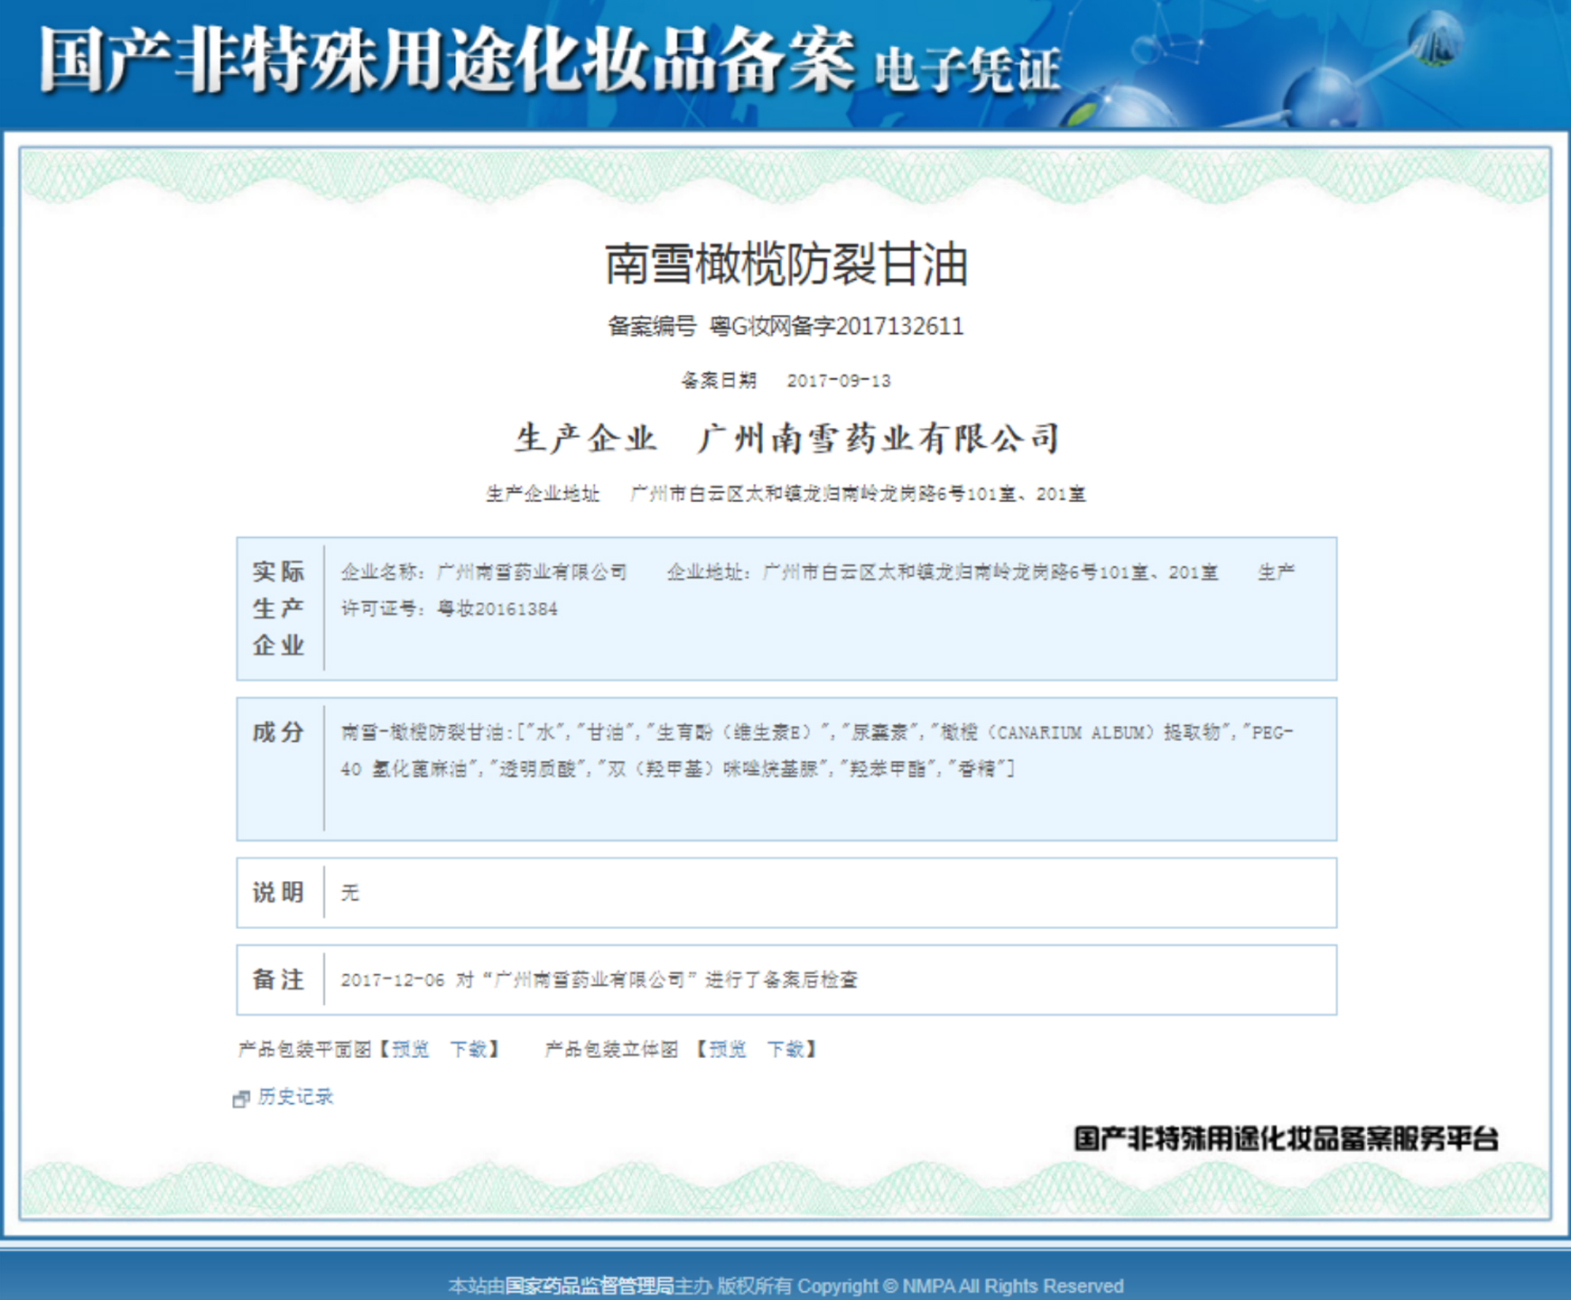Click the product title 南雪橄榄防裂甘油
1571x1300 pixels.
785,265
